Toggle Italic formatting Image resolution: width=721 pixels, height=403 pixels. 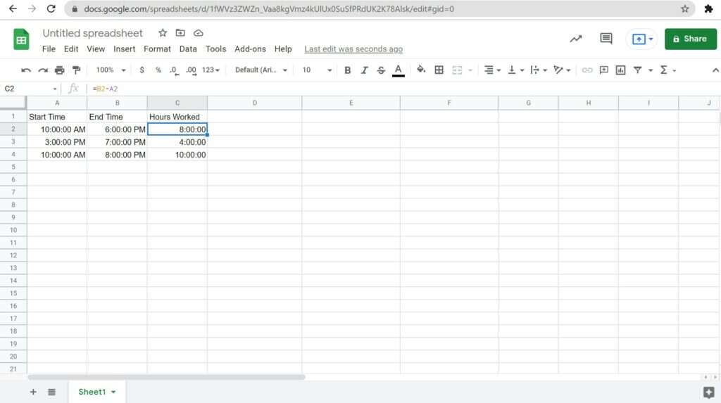364,70
